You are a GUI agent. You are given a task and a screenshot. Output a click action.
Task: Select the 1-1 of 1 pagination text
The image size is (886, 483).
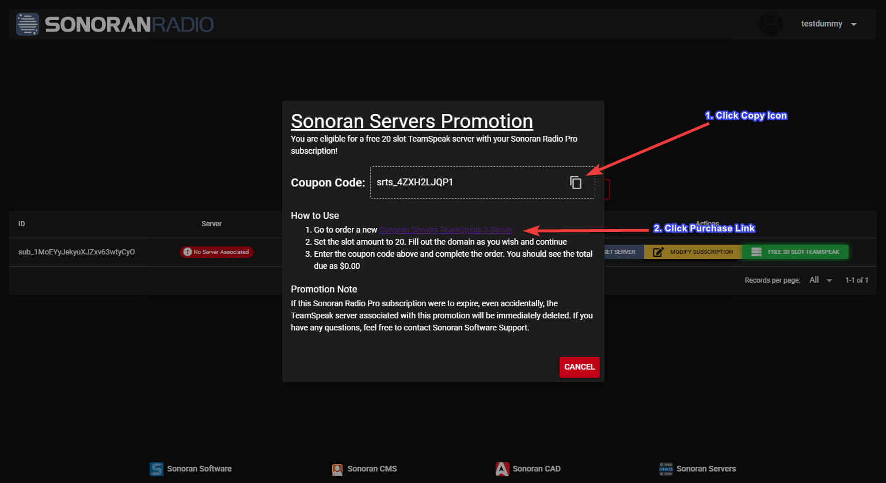(857, 280)
